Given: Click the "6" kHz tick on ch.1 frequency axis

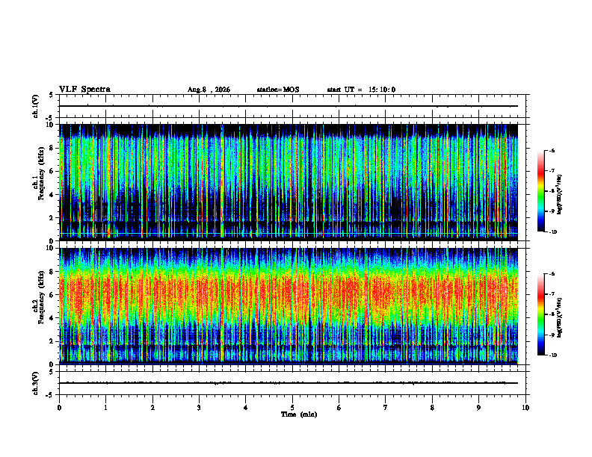Looking at the screenshot, I should (x=52, y=171).
